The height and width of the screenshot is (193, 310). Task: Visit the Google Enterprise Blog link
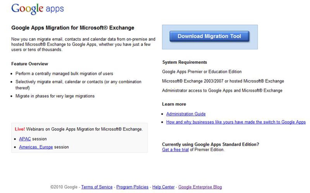(x=200, y=187)
